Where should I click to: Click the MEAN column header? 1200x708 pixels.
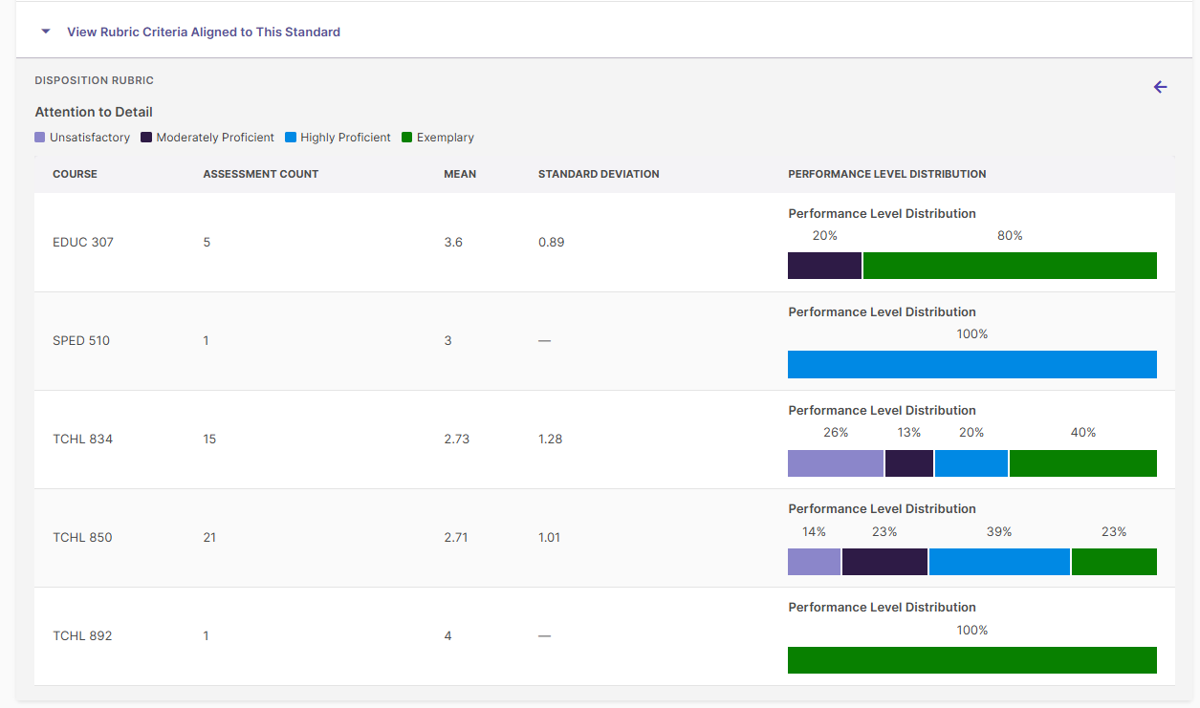point(460,174)
